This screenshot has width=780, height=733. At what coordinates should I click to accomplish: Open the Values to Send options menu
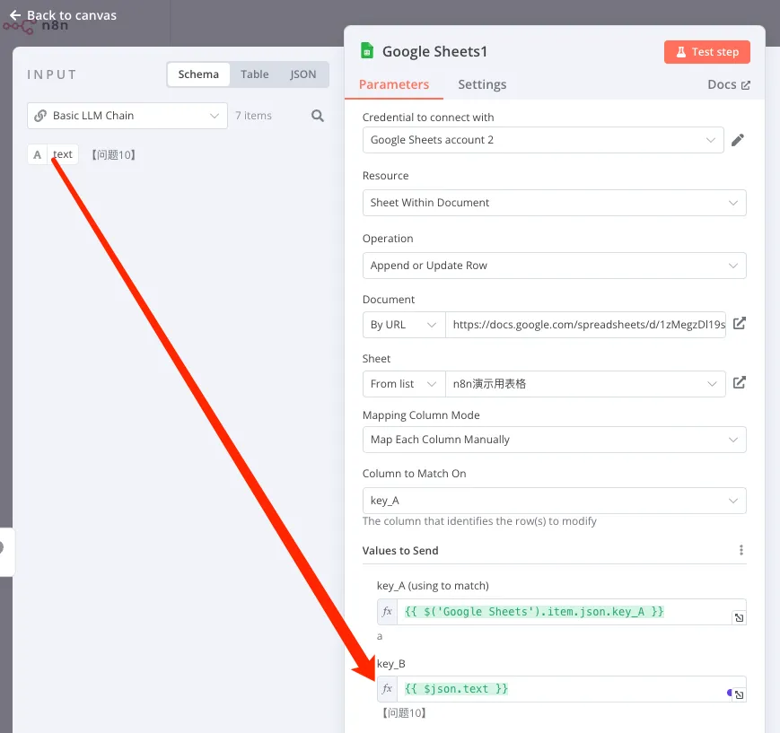click(x=741, y=550)
